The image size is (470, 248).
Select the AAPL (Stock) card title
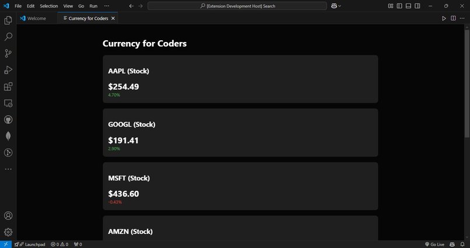point(129,71)
